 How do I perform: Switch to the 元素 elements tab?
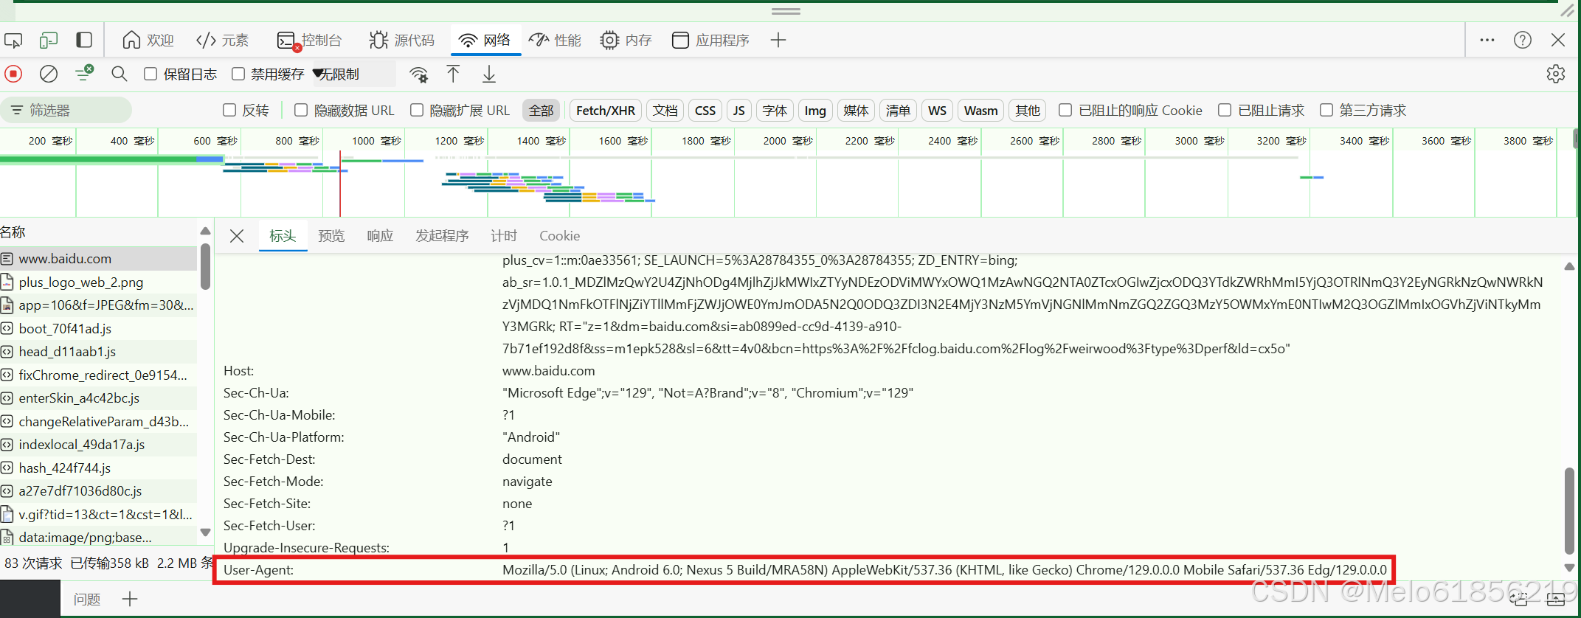[x=223, y=40]
